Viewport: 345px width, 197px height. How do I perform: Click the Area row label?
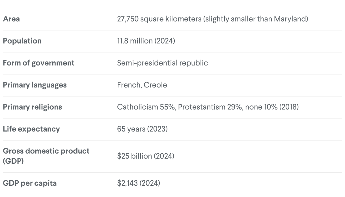coord(11,19)
